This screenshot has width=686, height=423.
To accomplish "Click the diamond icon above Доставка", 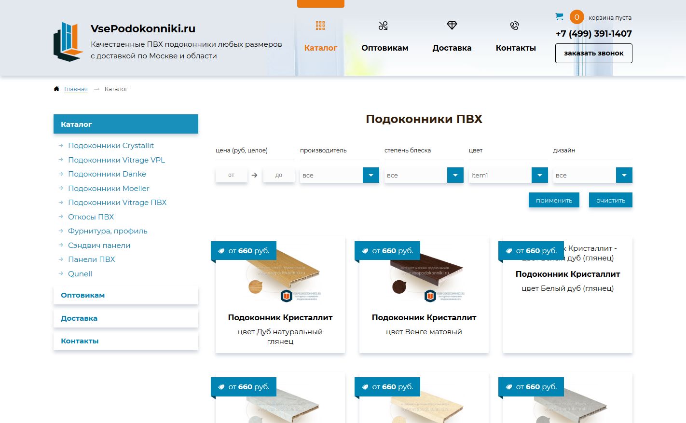I will 452,25.
